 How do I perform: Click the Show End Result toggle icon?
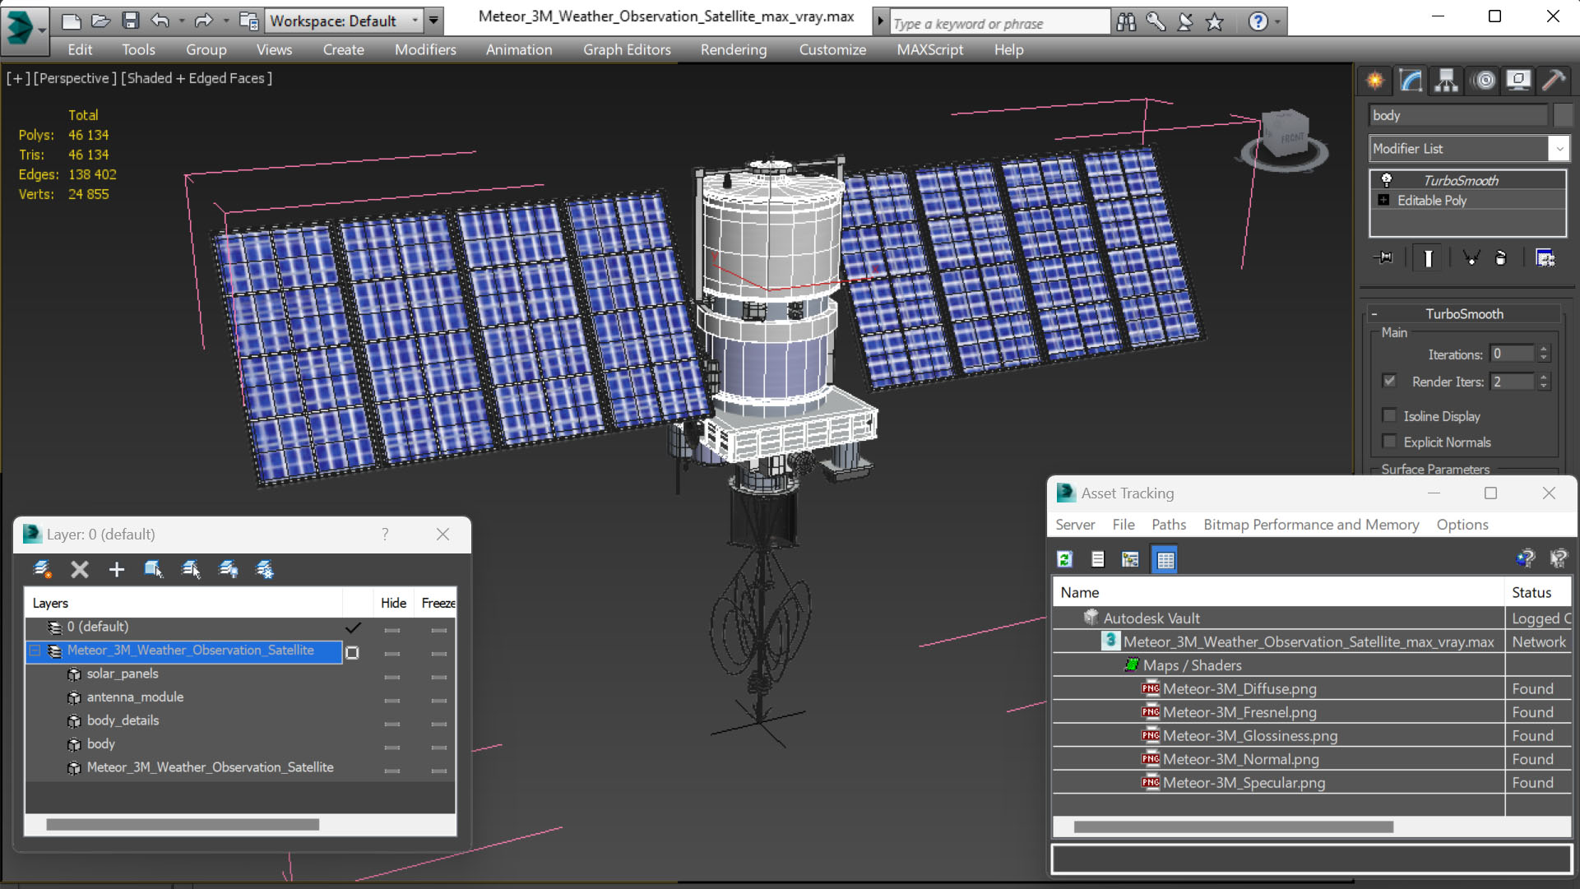tap(1428, 258)
